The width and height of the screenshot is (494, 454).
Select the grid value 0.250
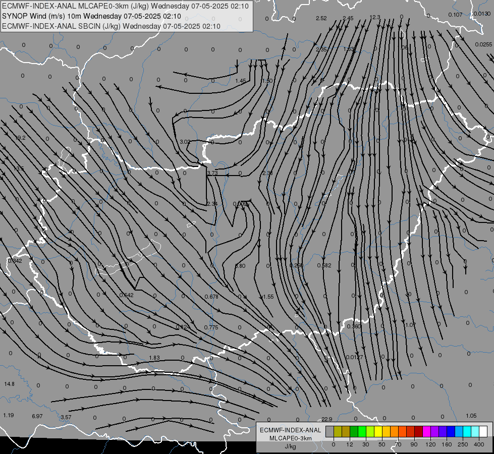(x=297, y=265)
